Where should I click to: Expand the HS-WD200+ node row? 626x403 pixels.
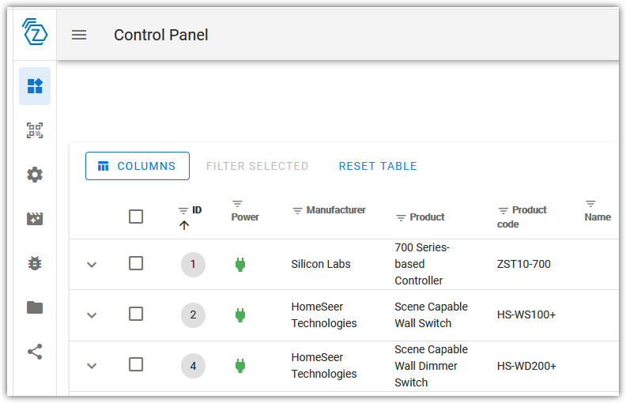point(92,366)
